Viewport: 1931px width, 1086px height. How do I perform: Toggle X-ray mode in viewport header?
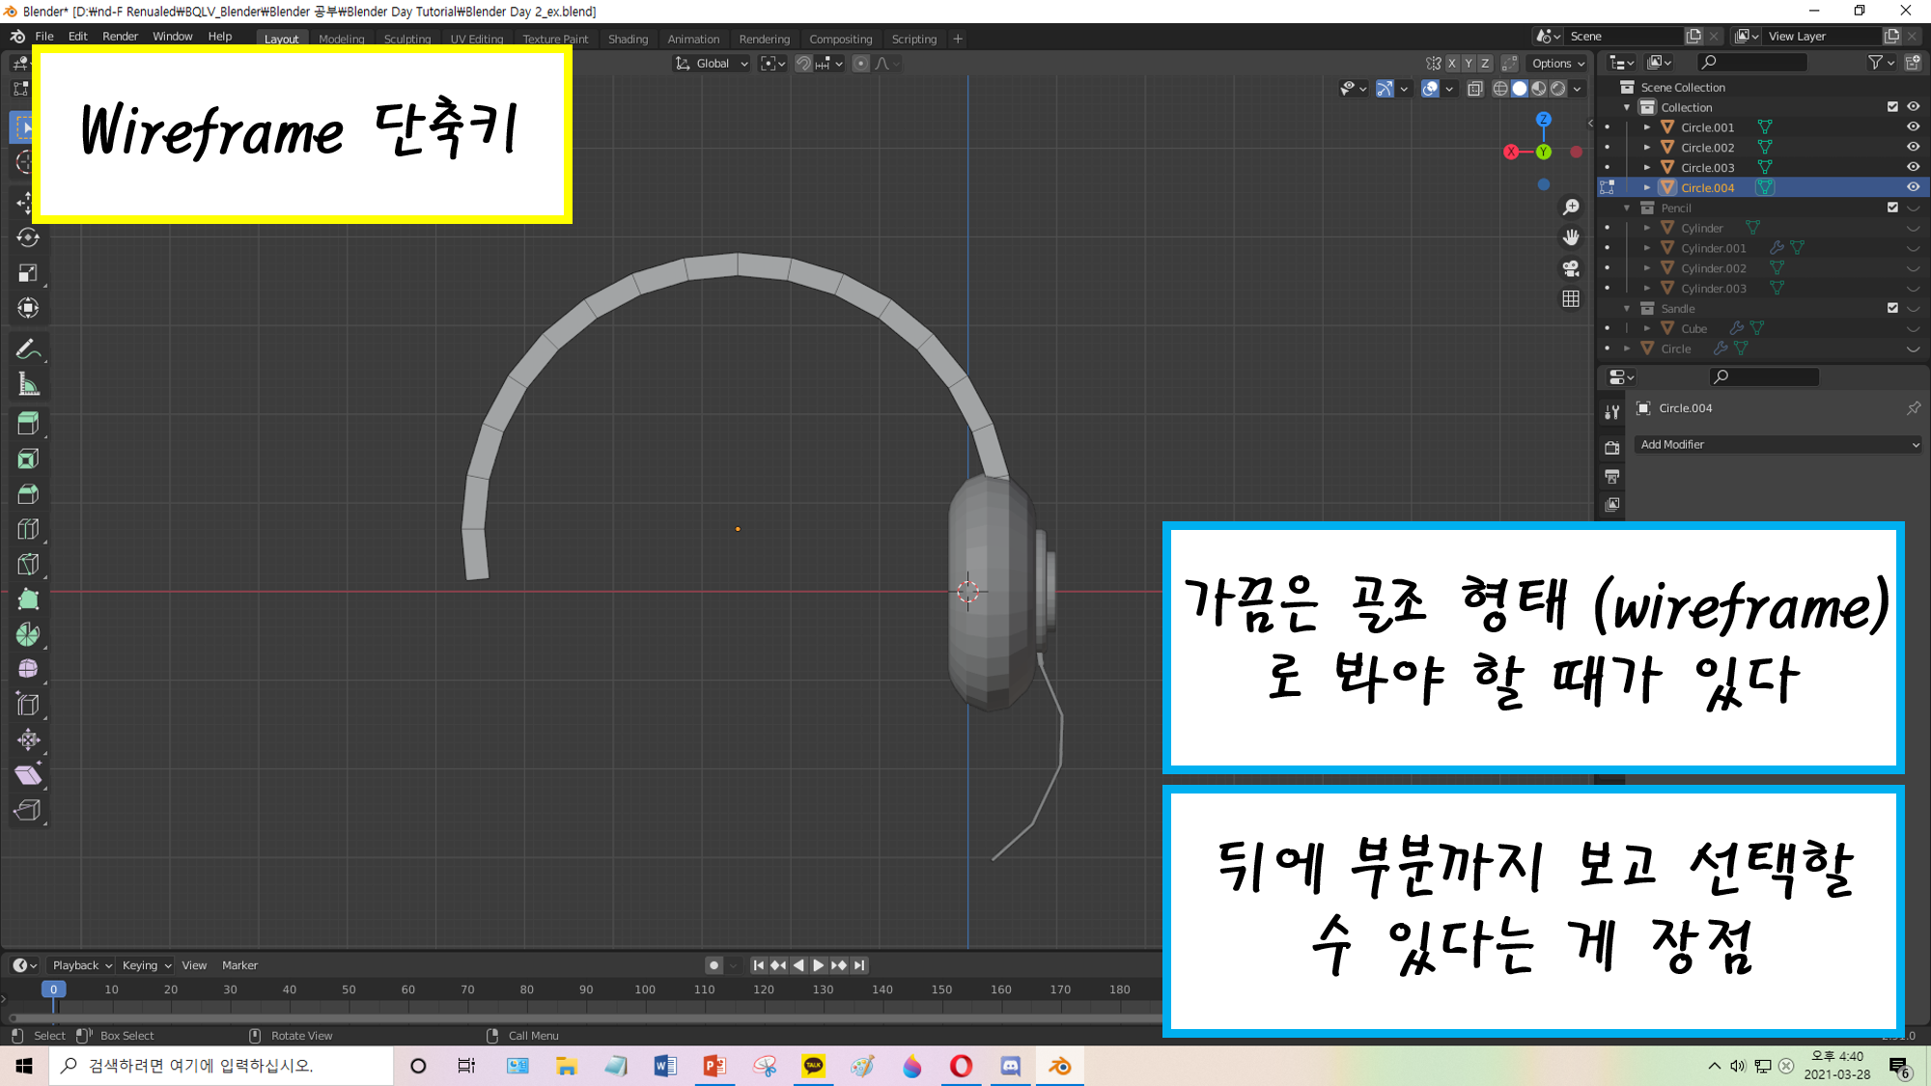pyautogui.click(x=1474, y=89)
